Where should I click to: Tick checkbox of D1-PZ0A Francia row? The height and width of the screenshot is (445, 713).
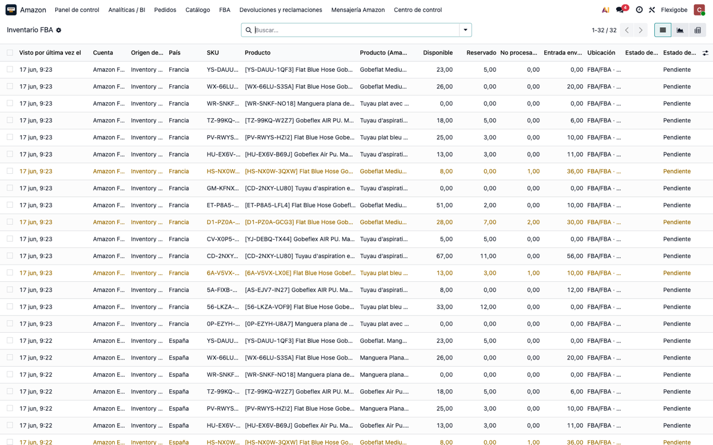(x=10, y=222)
